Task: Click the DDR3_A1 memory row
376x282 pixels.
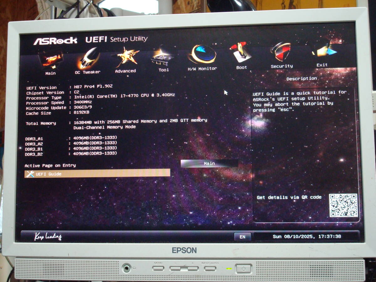Action: (71, 138)
